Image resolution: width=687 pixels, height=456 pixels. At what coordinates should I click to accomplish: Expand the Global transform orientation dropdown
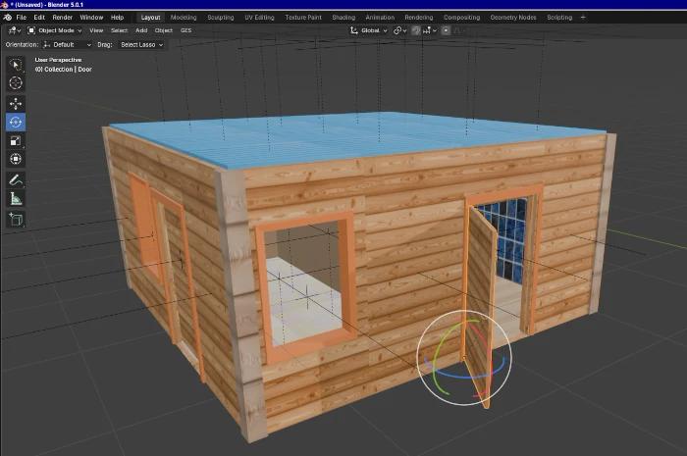coord(369,30)
